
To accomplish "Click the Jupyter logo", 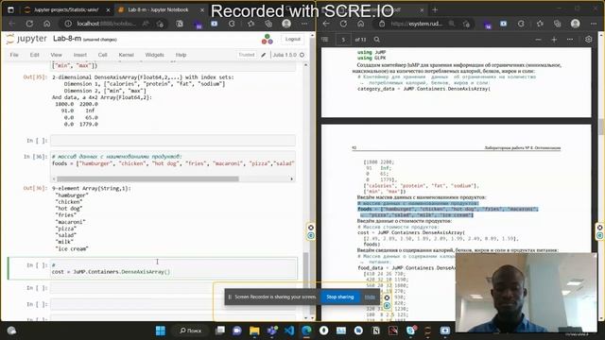I will click(x=26, y=39).
